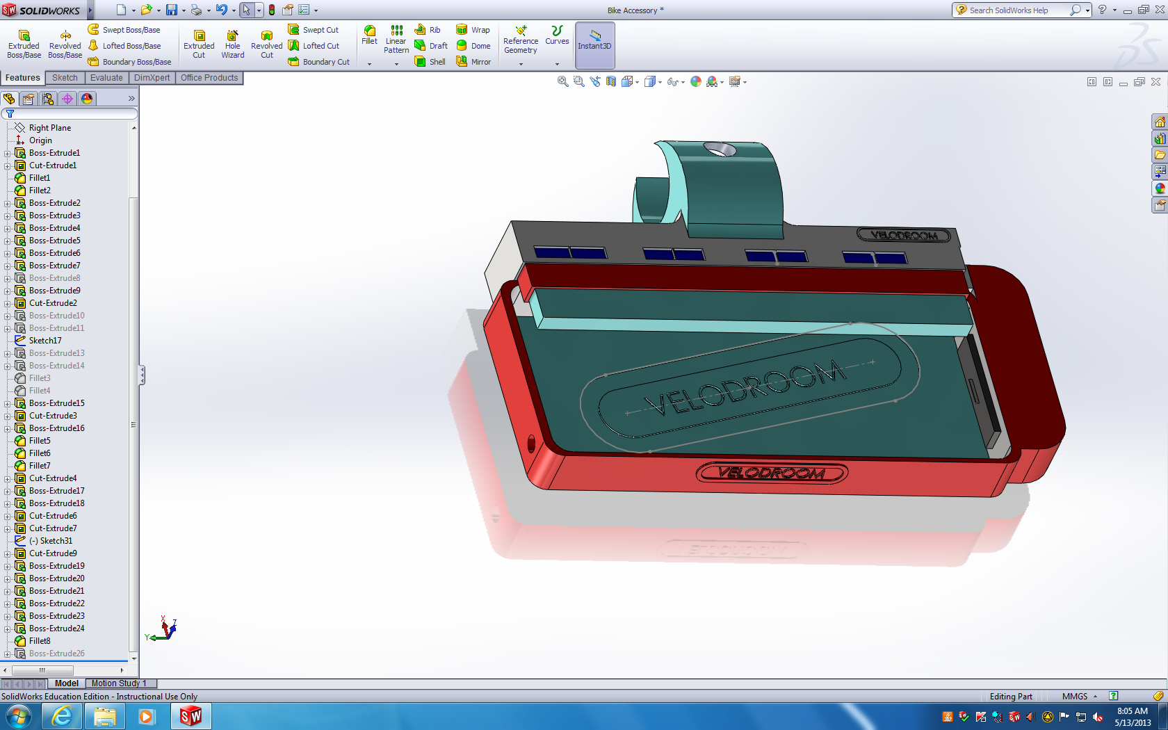
Task: Select Sketch17 in the feature tree
Action: coord(45,341)
